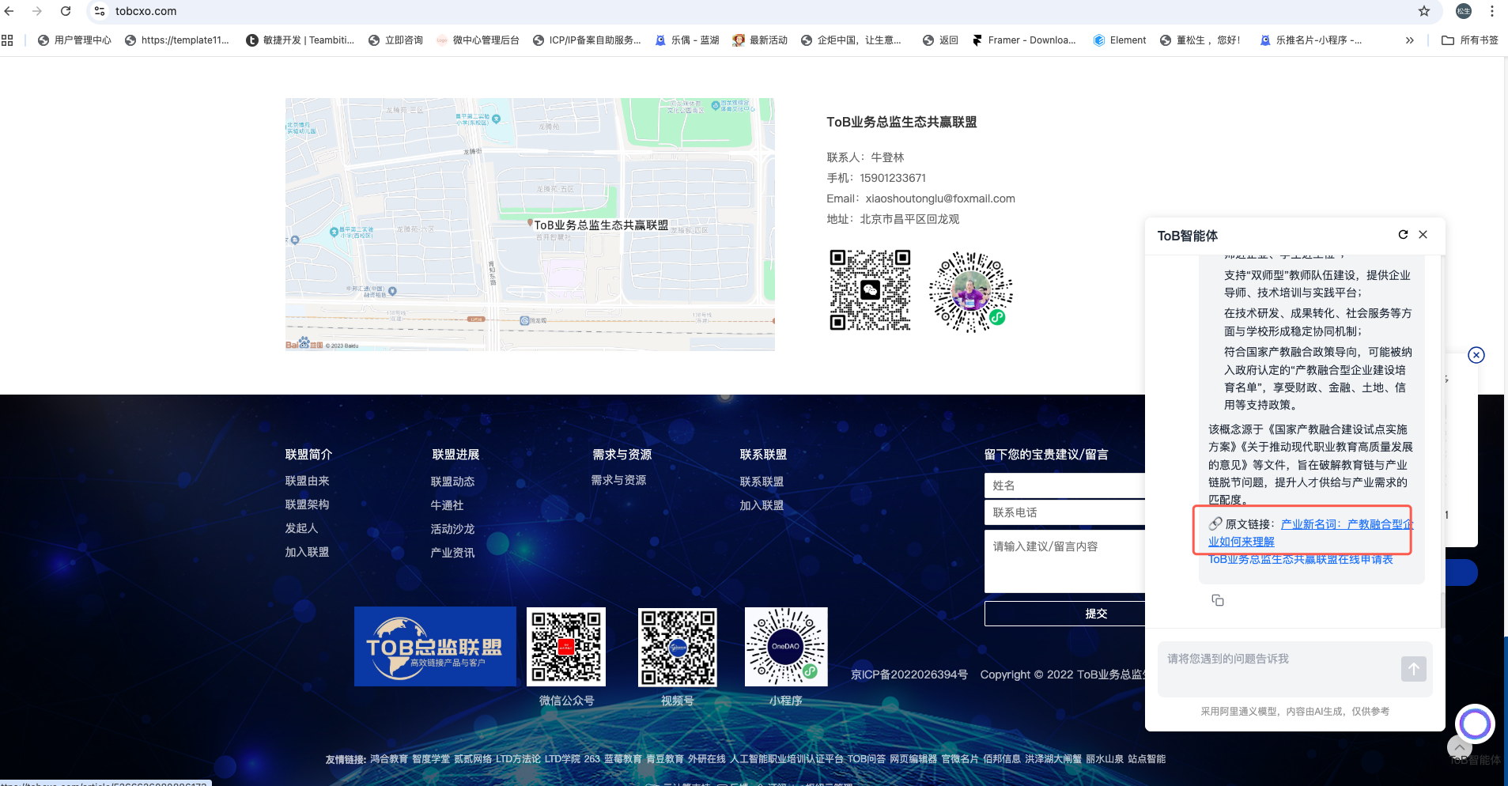Click the Baidu map thumbnail
The height and width of the screenshot is (786, 1508).
(530, 224)
